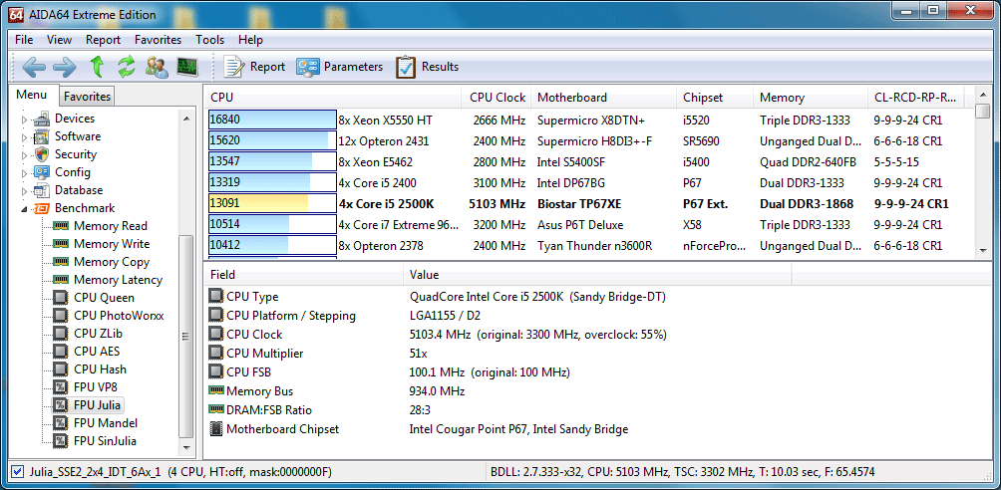Expand the Config tree node
1001x490 pixels.
pyautogui.click(x=24, y=172)
